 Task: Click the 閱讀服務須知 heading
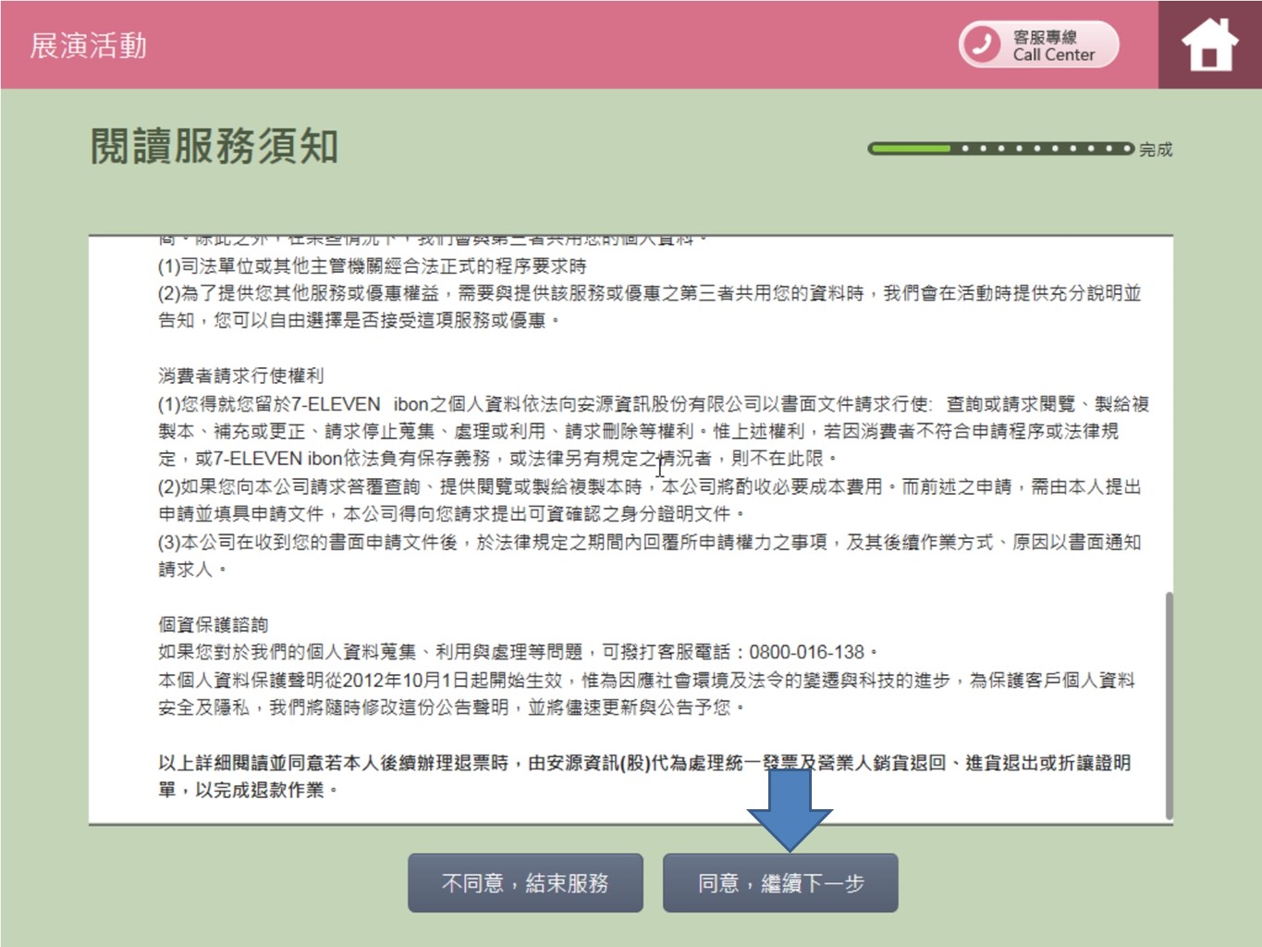(214, 146)
